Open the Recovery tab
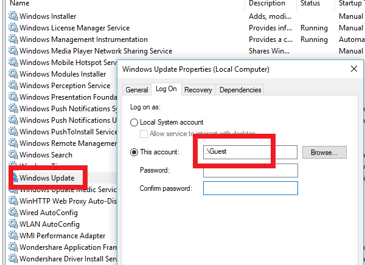The height and width of the screenshot is (265, 365). 198,90
